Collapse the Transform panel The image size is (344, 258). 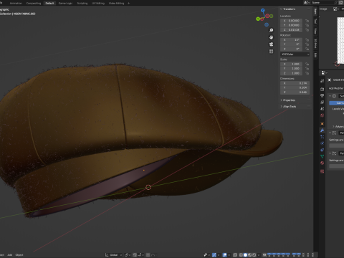click(288, 9)
